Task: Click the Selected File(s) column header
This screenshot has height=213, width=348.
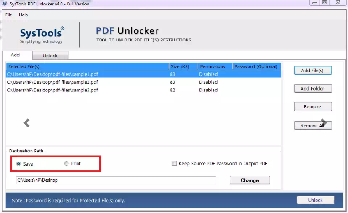Action: pyautogui.click(x=88, y=66)
